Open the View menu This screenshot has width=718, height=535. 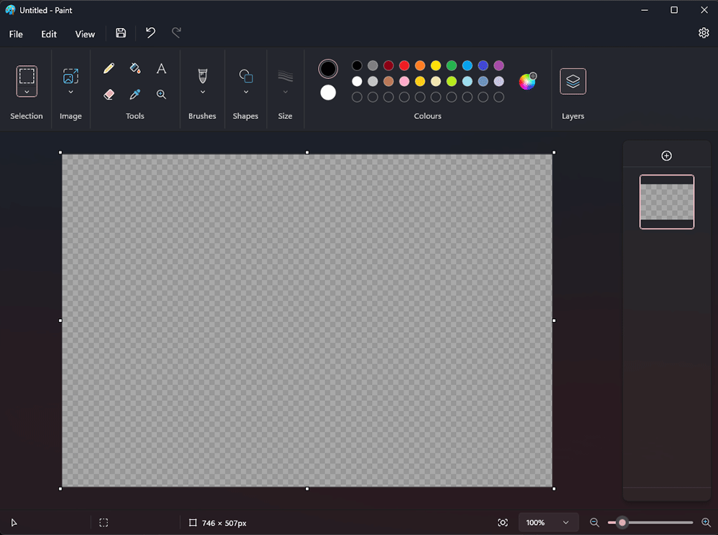[x=85, y=34]
